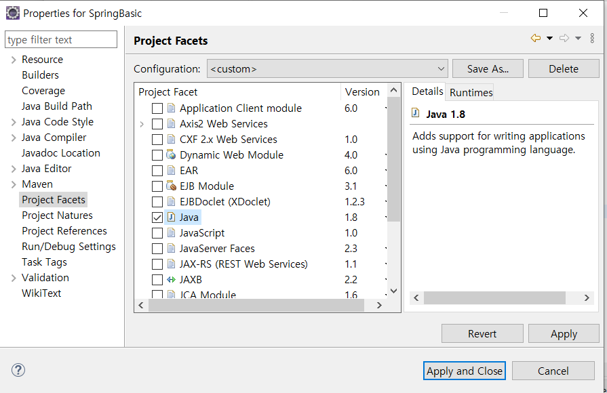Select Project Natures in tree
The width and height of the screenshot is (607, 393).
coord(57,215)
